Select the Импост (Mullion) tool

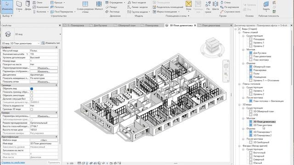pos(99,6)
